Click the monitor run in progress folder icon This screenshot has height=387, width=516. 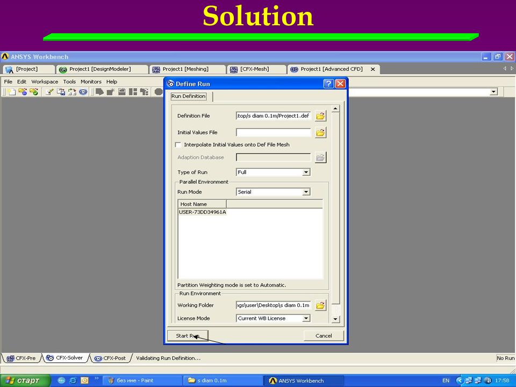(x=23, y=92)
